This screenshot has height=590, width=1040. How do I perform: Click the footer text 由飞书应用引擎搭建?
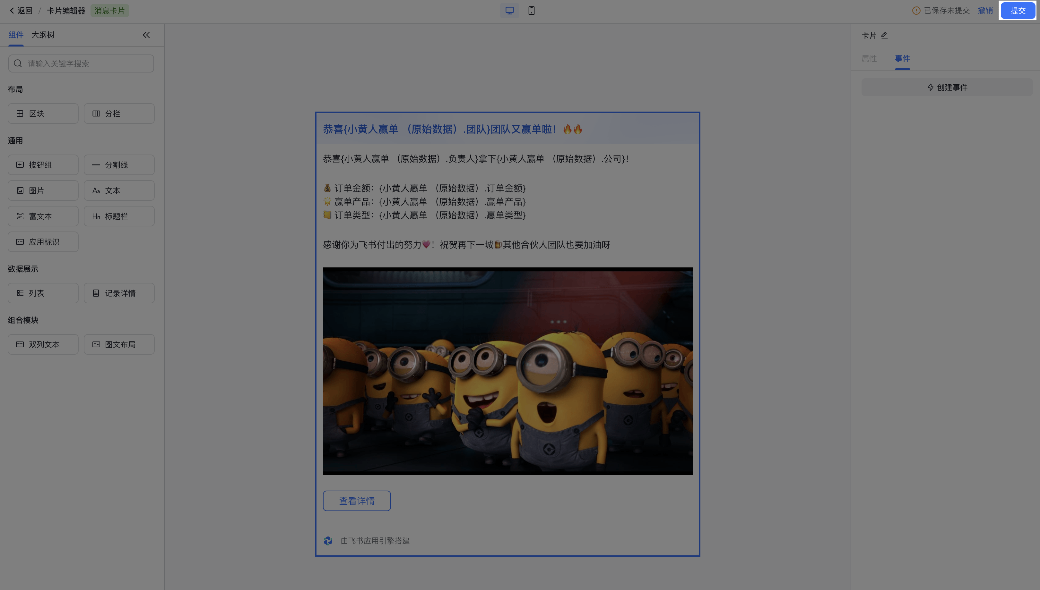coord(375,541)
